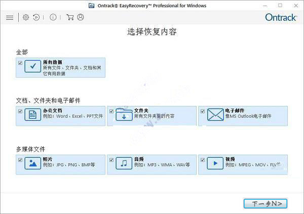Open the hamburger menu
This screenshot has width=304, height=214.
tap(10, 17)
